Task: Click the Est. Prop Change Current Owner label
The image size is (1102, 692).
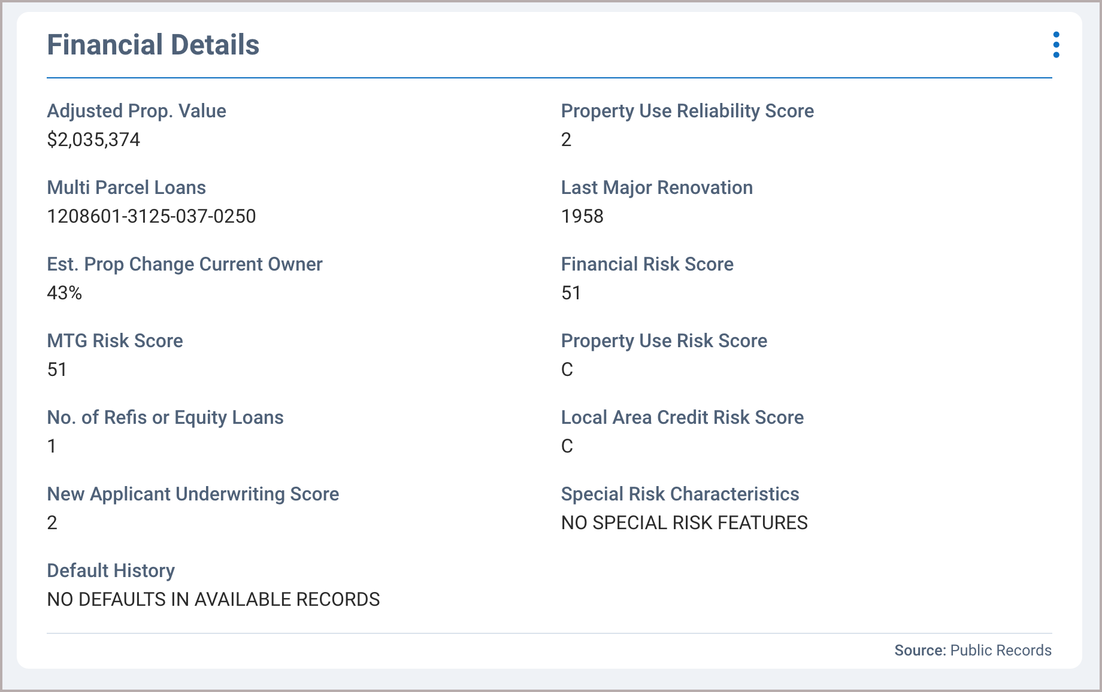Action: [x=184, y=264]
